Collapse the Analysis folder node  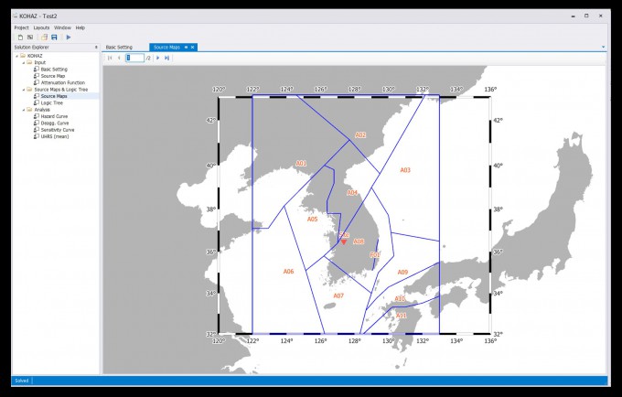tap(24, 110)
